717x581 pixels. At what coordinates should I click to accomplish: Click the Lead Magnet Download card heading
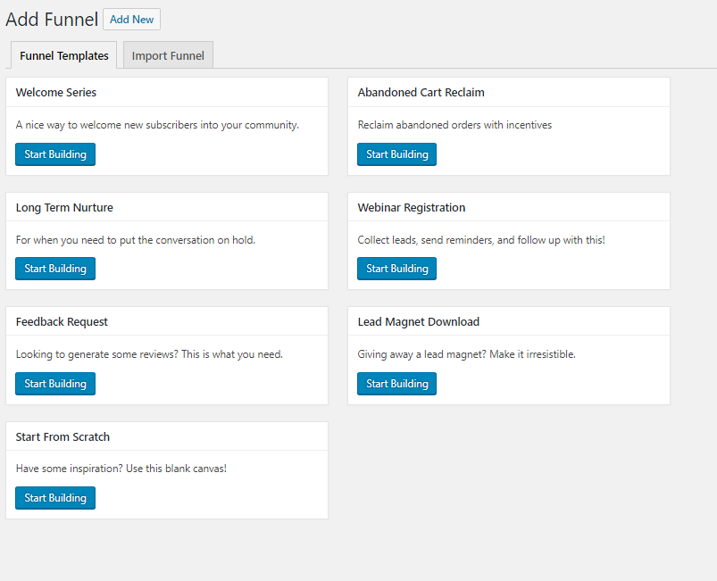click(x=418, y=321)
